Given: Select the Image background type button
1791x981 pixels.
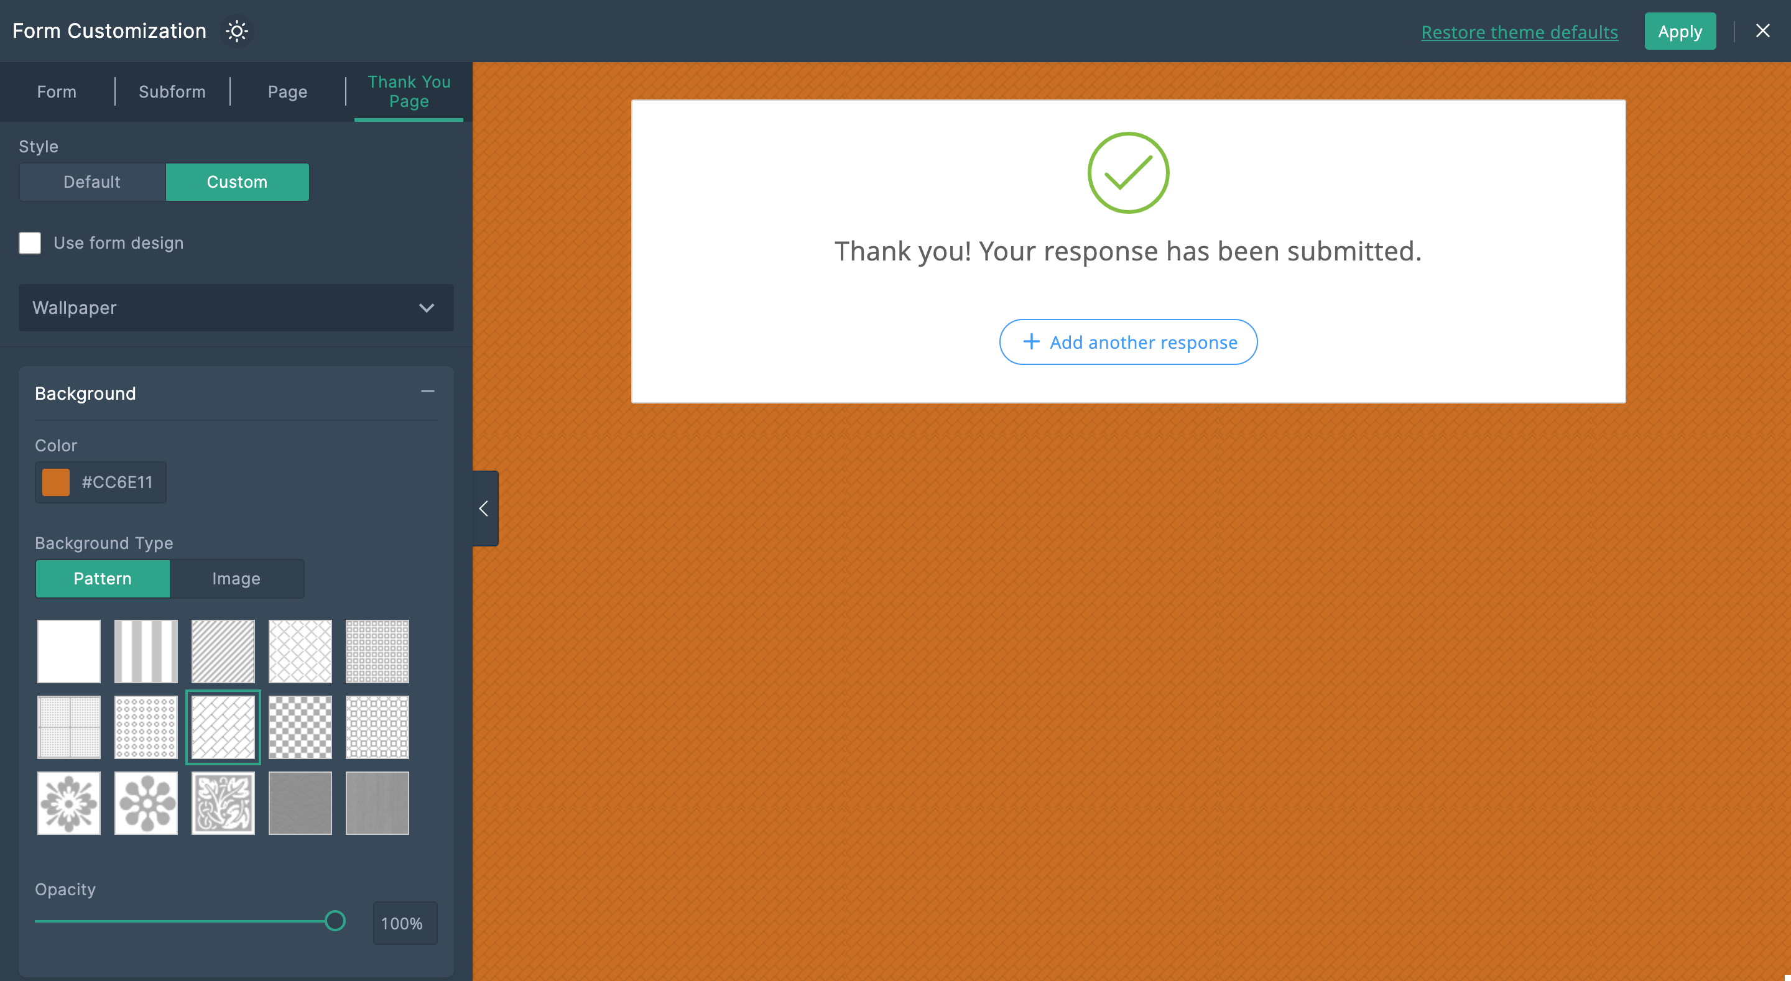Looking at the screenshot, I should 236,578.
